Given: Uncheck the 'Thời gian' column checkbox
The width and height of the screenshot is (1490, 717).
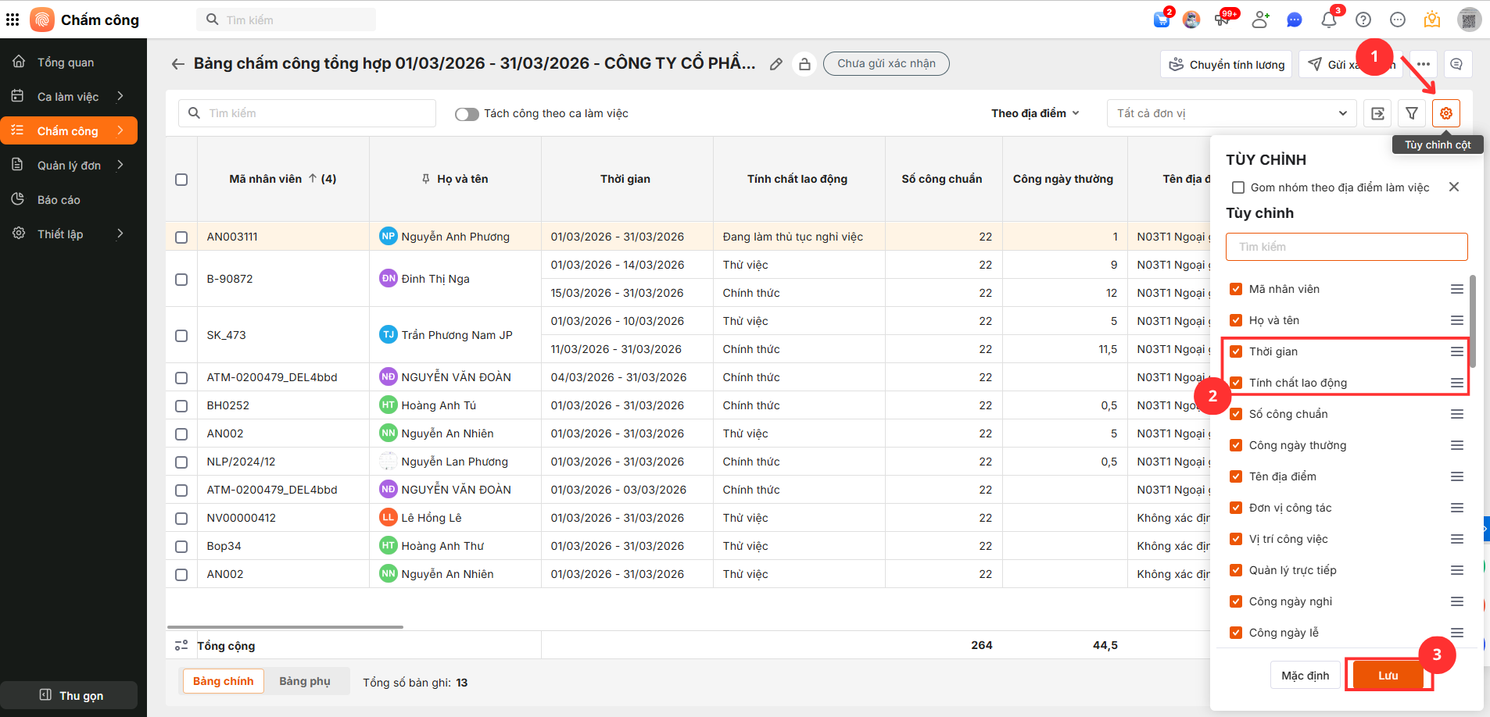Looking at the screenshot, I should pos(1236,351).
